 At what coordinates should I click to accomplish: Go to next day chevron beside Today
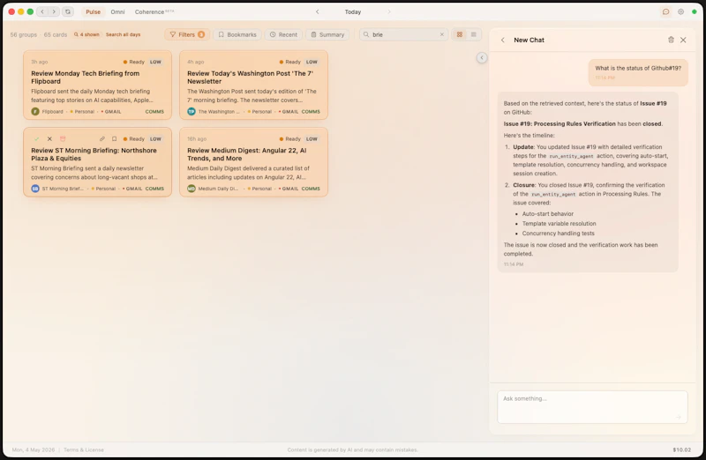[389, 11]
